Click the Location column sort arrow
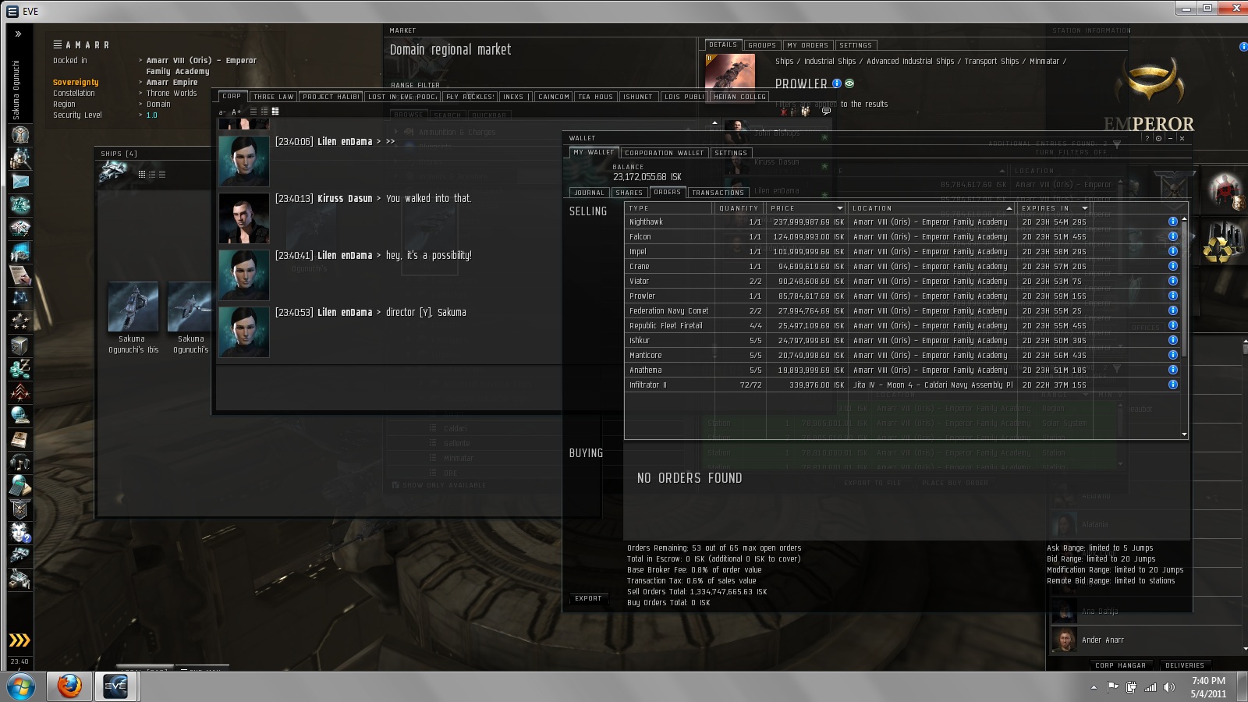Image resolution: width=1248 pixels, height=702 pixels. (x=1009, y=208)
